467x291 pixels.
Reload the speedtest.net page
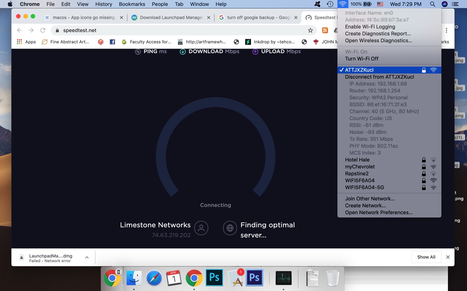pyautogui.click(x=43, y=30)
